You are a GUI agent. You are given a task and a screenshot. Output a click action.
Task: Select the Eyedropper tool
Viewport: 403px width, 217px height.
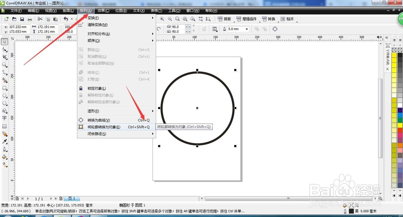[4, 141]
